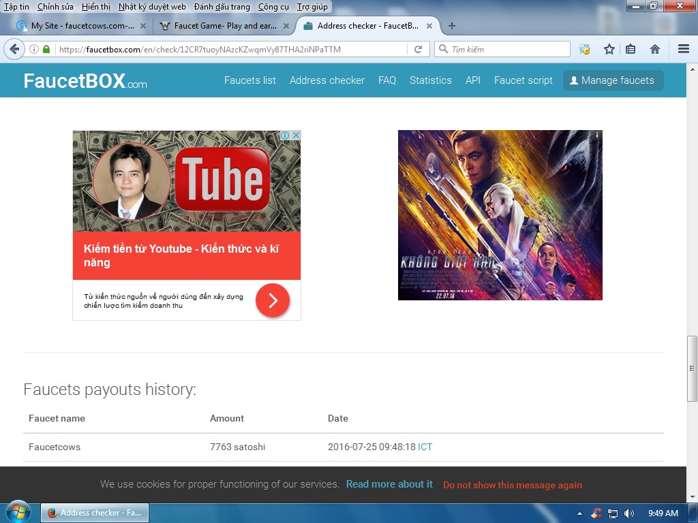This screenshot has height=523, width=698.
Task: Click the Manage faucets button
Action: point(613,80)
